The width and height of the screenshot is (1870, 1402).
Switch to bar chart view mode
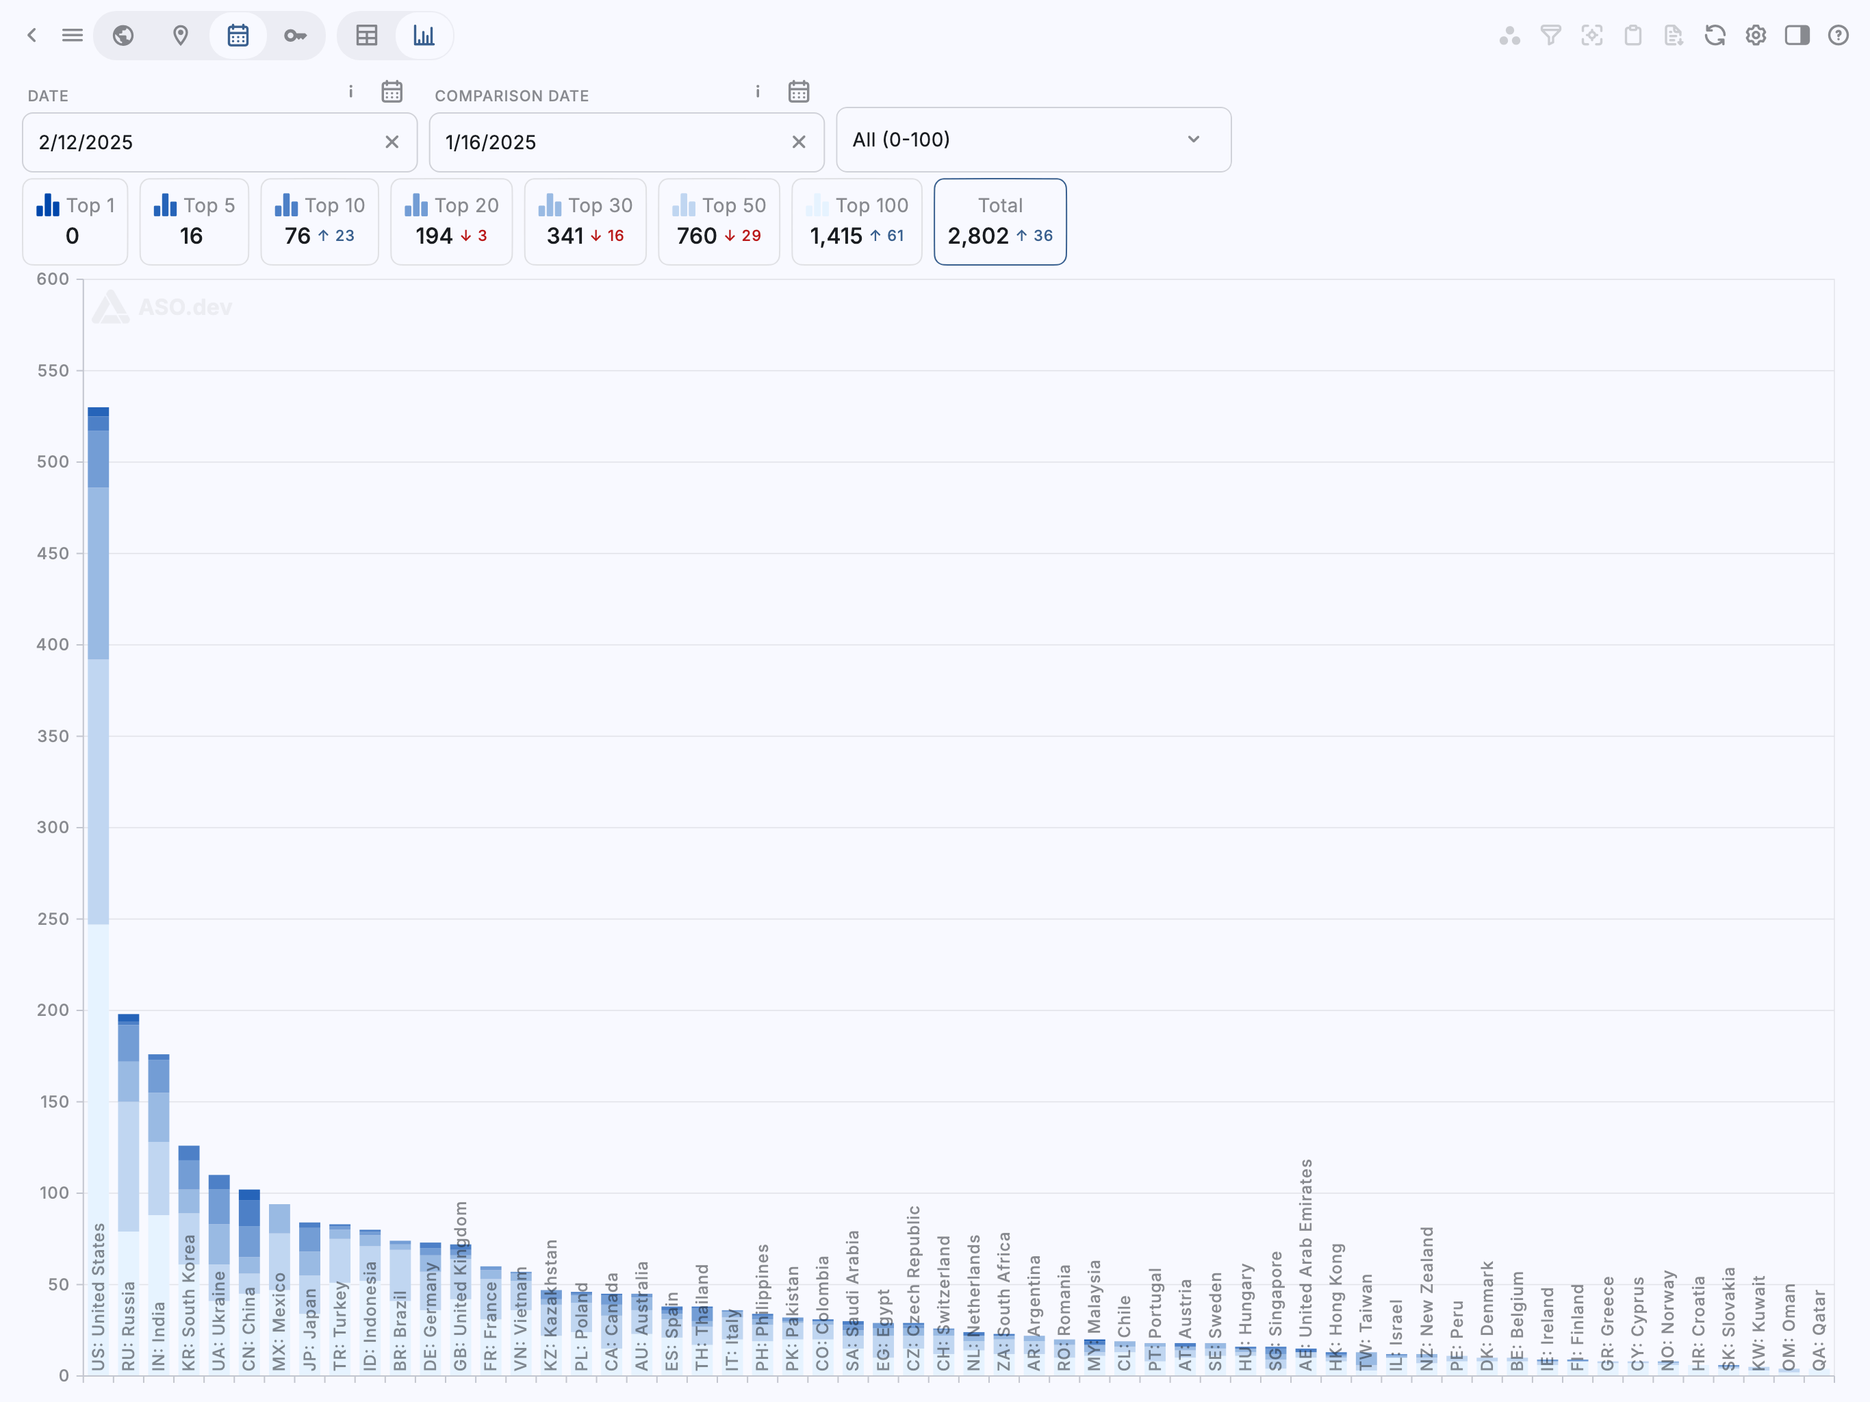point(424,36)
